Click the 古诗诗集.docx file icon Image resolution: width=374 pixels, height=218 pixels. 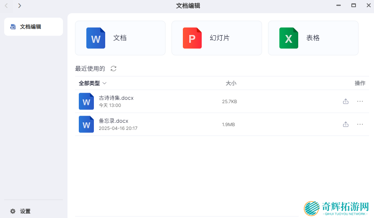pyautogui.click(x=86, y=101)
